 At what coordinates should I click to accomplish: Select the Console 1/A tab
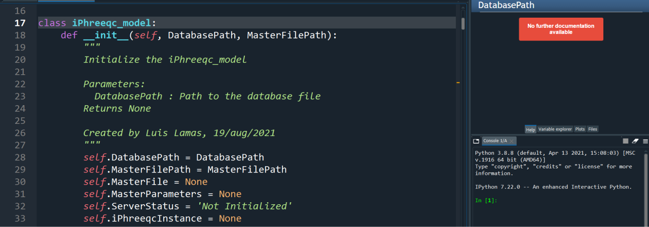click(x=495, y=141)
